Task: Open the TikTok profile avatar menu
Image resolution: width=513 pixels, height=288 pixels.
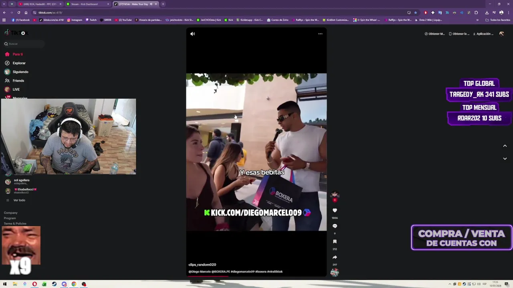Action: pos(501,34)
